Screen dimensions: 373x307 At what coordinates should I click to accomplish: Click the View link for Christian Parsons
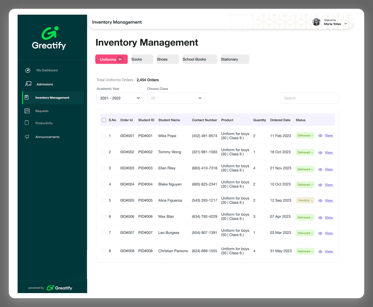(329, 251)
